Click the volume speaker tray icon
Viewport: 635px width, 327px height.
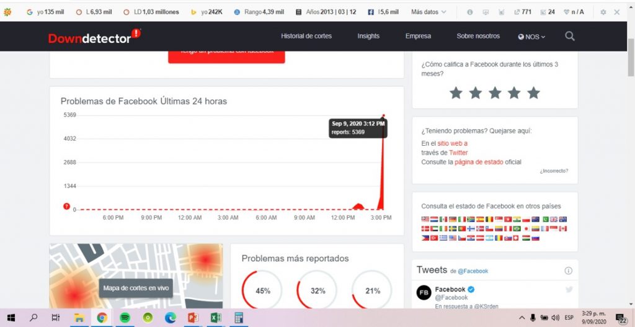(555, 318)
